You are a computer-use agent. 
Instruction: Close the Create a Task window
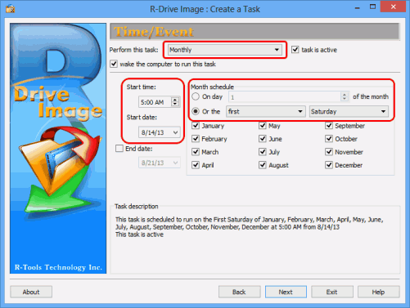393,7
